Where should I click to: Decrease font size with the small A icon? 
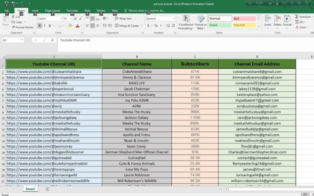80,18
